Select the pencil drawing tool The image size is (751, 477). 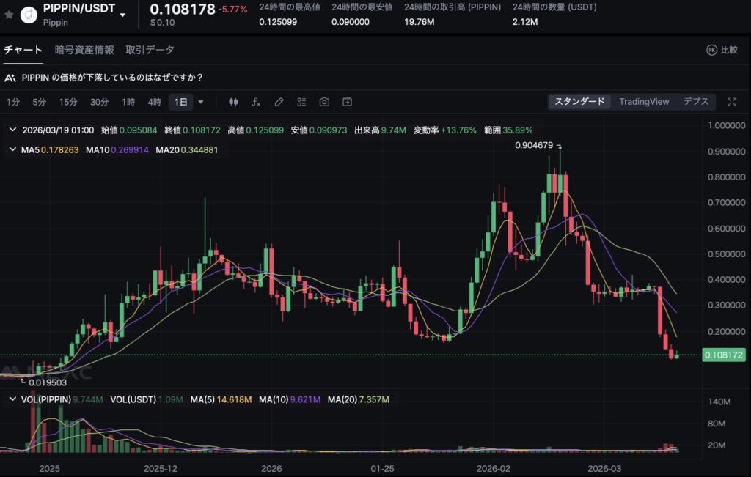(279, 102)
